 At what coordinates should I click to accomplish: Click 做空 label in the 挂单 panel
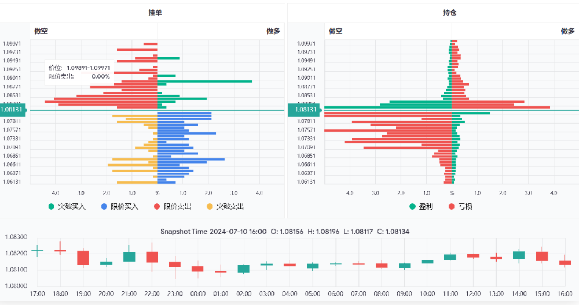pyautogui.click(x=41, y=31)
